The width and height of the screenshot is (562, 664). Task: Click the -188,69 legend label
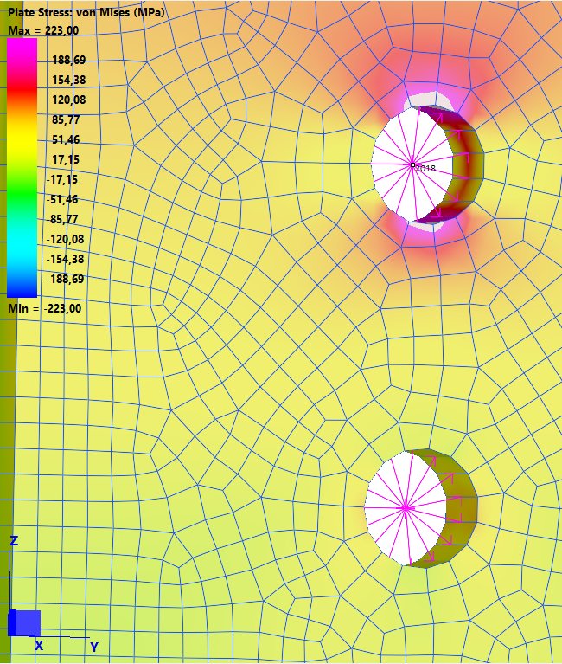[x=66, y=279]
